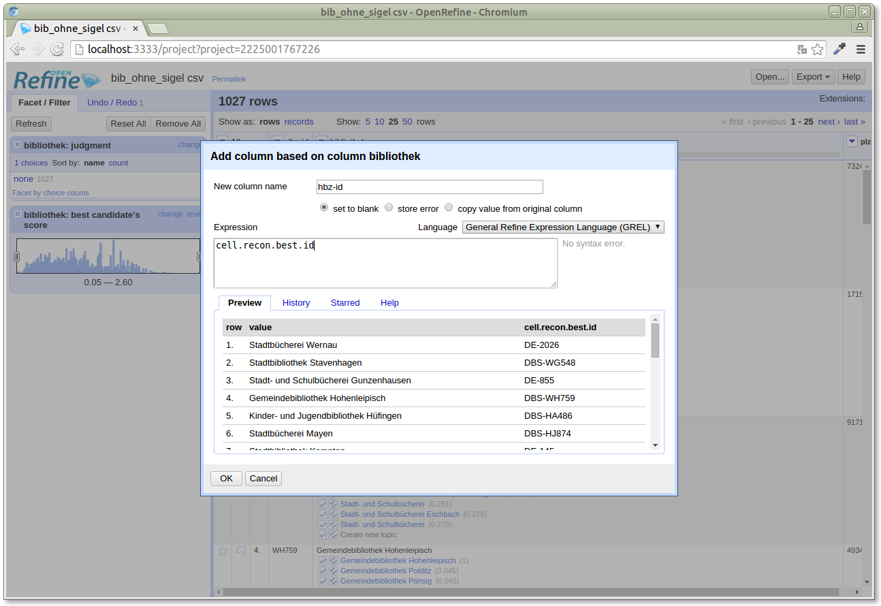Match all identical cells to Gemeindebibliothek Polditz

point(334,571)
